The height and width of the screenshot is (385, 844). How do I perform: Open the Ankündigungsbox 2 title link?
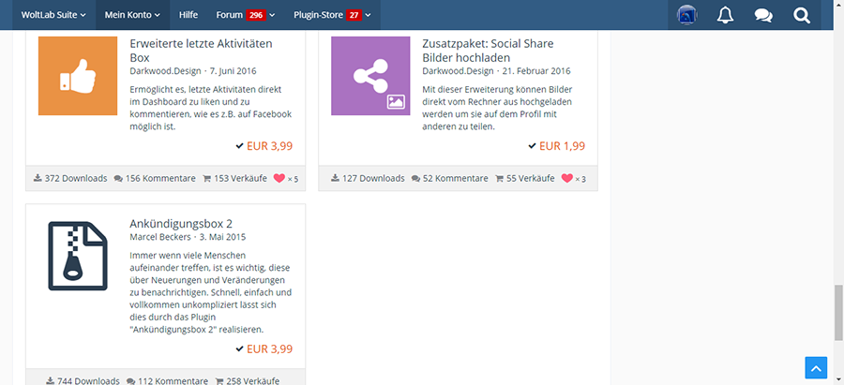pos(181,223)
